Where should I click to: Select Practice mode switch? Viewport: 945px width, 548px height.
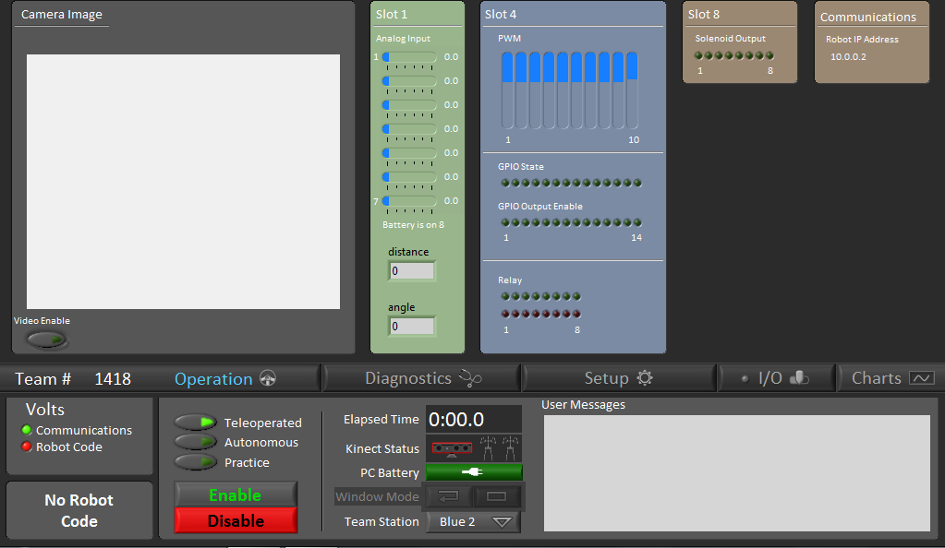tap(195, 462)
